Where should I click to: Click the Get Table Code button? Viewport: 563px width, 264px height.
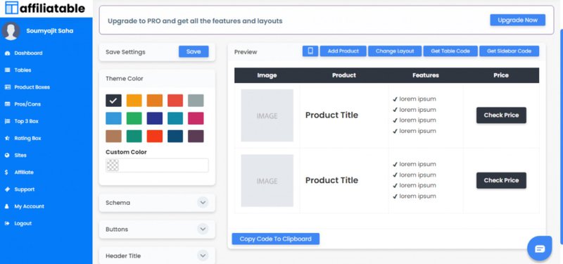tap(450, 51)
